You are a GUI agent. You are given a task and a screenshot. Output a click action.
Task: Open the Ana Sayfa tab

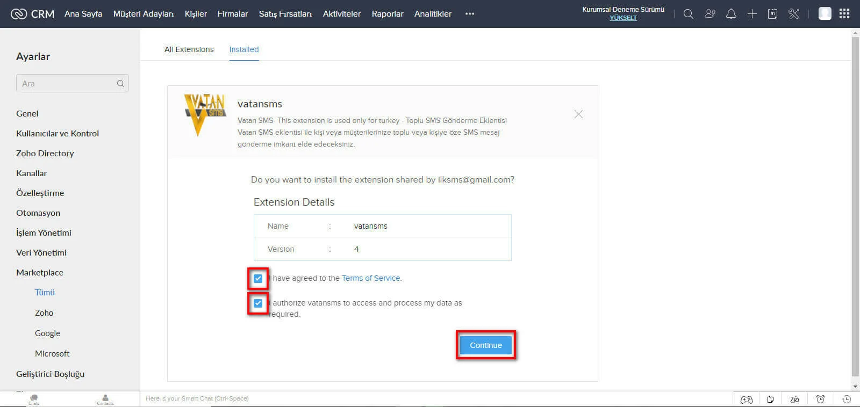(x=83, y=14)
